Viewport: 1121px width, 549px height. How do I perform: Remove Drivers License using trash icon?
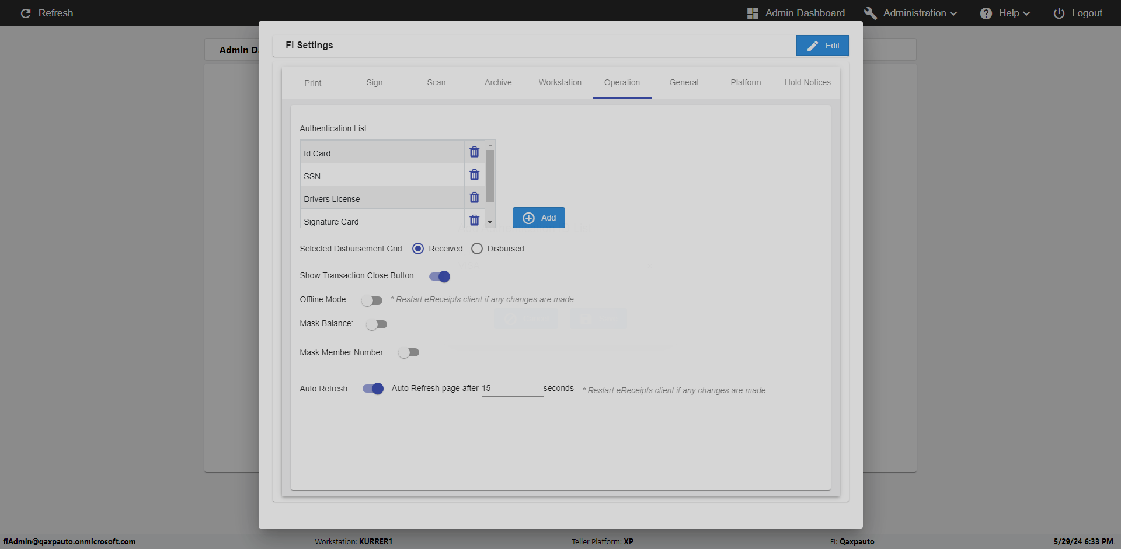(474, 198)
